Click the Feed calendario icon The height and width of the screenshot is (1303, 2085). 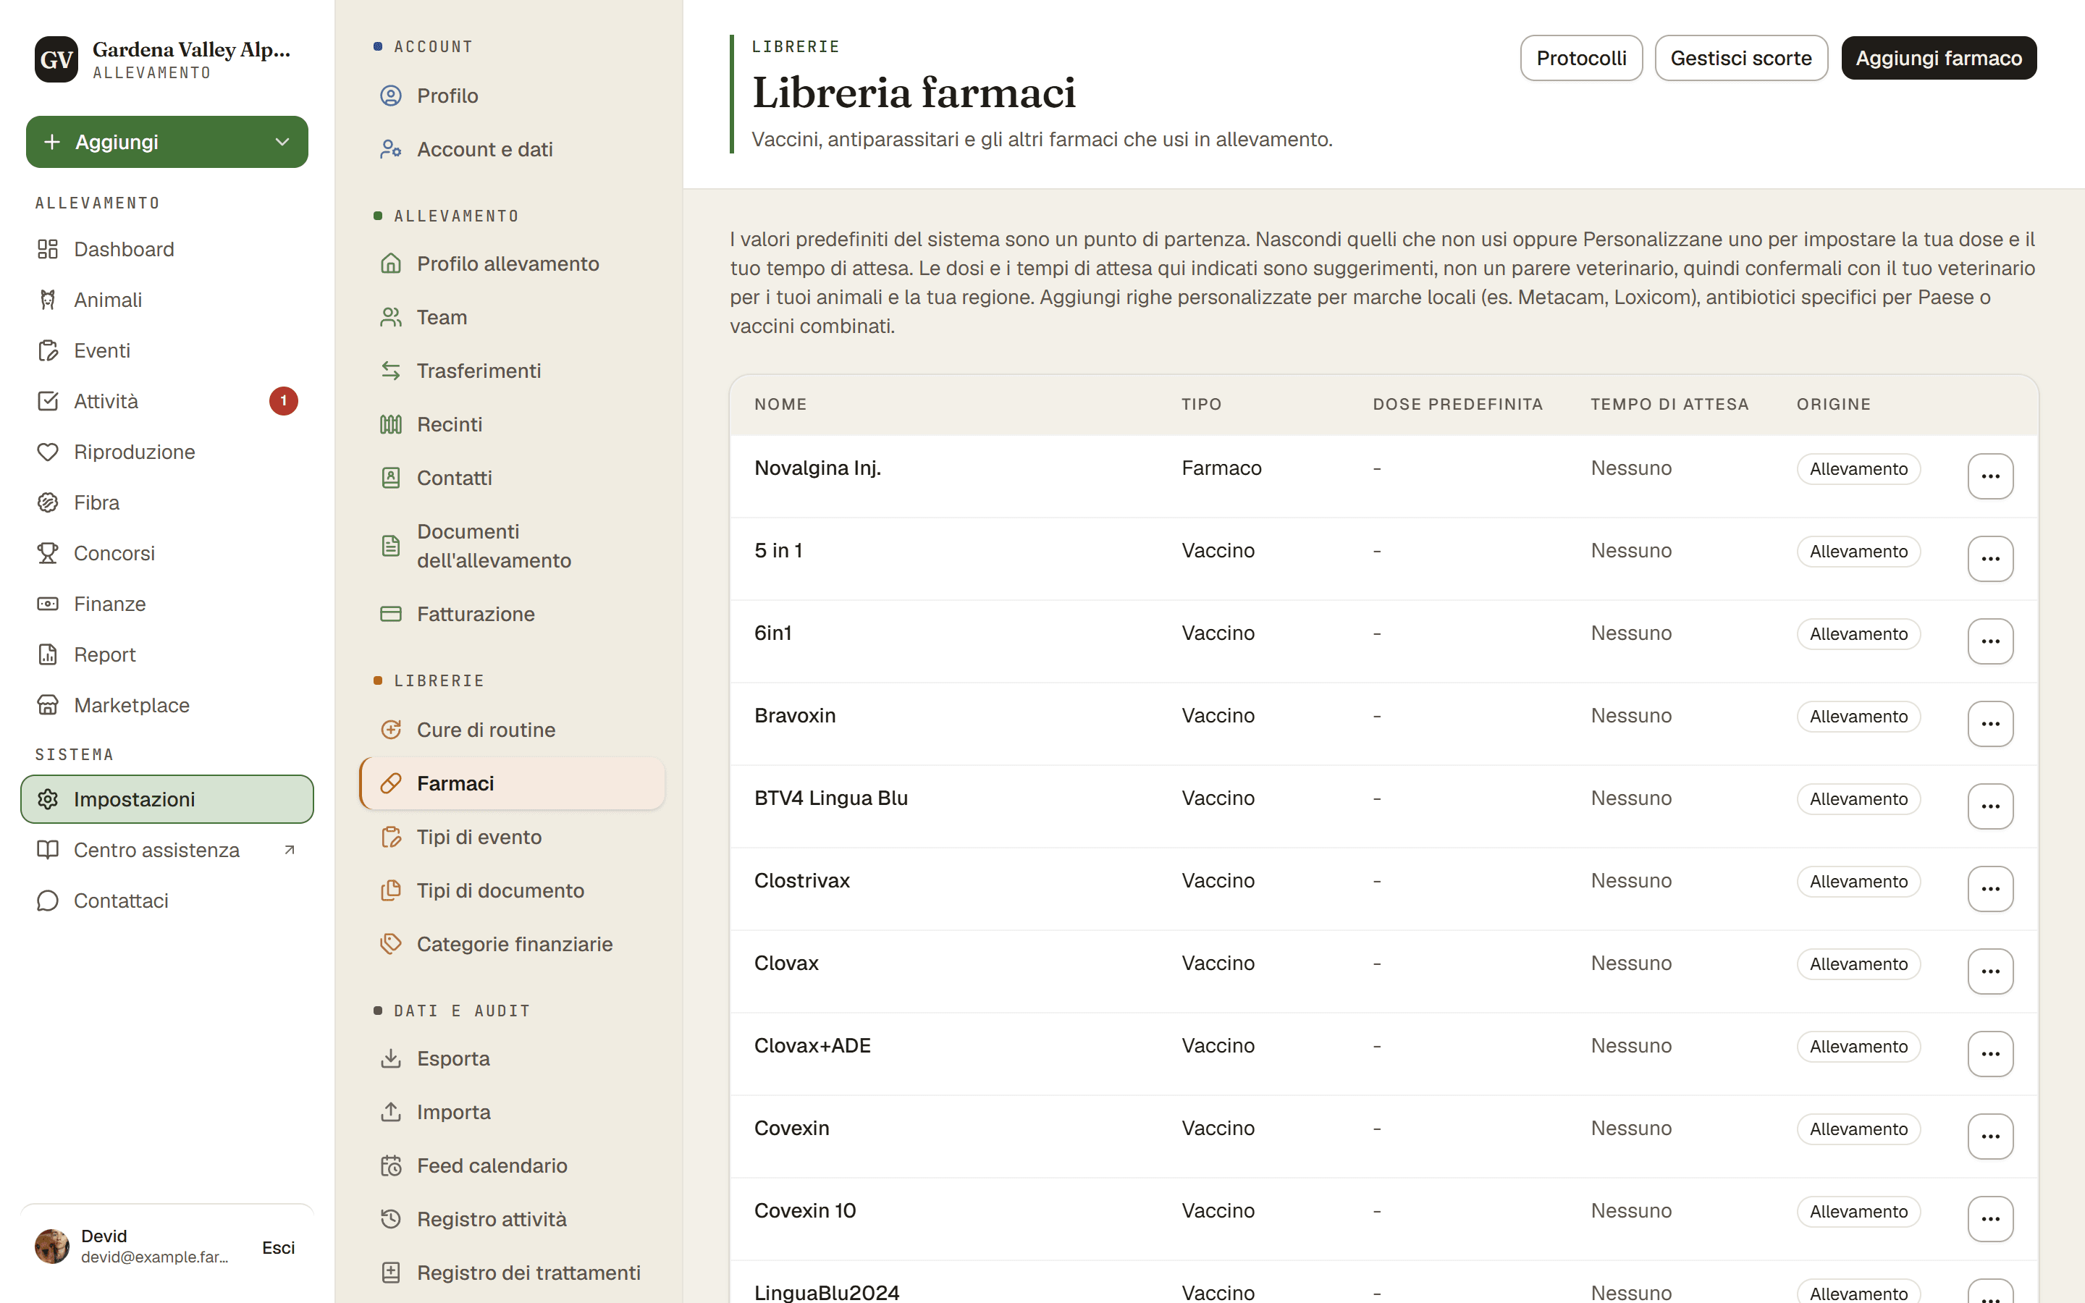(391, 1165)
